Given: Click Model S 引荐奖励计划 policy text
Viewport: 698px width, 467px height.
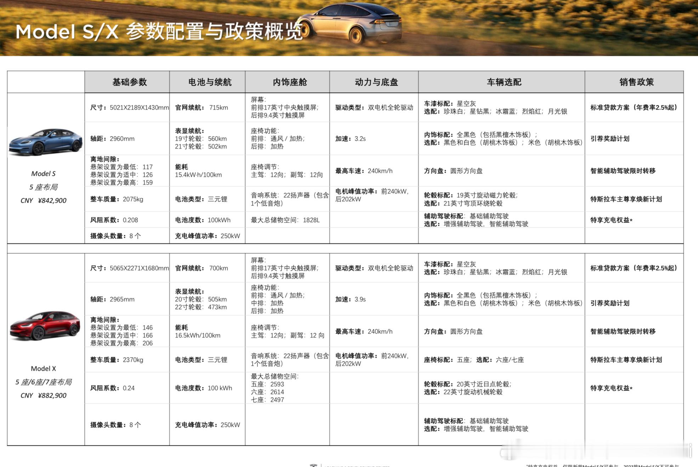Looking at the screenshot, I should 610,139.
